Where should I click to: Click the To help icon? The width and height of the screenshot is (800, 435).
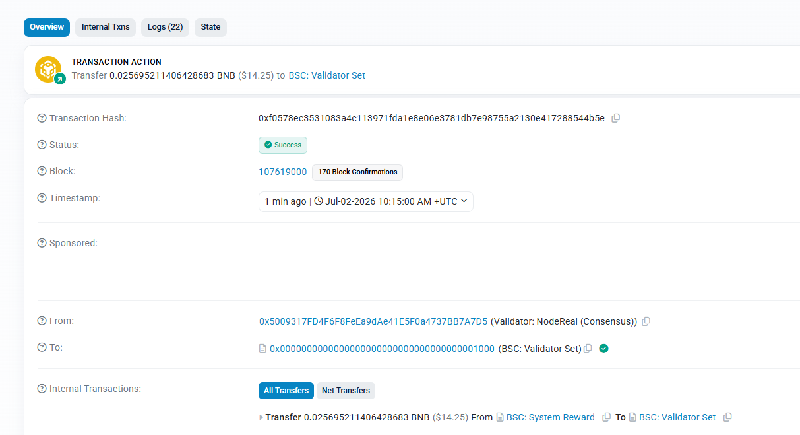[42, 347]
